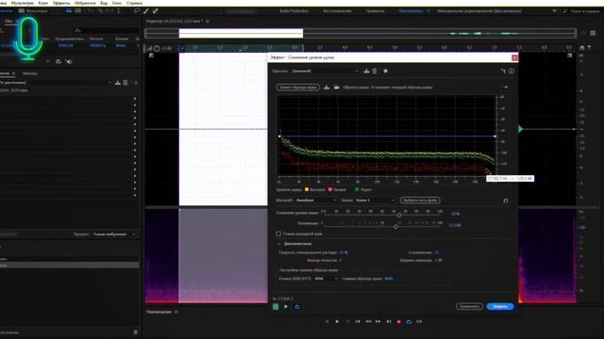Reset the noise graph curve icon

click(x=506, y=201)
